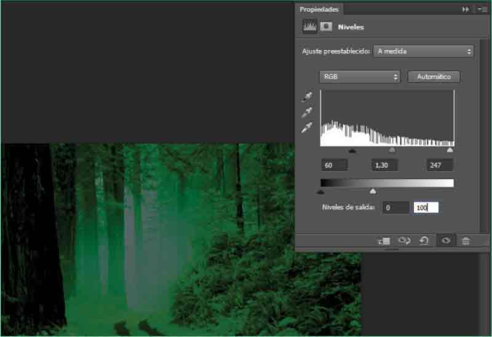Reset adjustment to default values
Viewport: 492px width, 337px height.
(x=424, y=241)
